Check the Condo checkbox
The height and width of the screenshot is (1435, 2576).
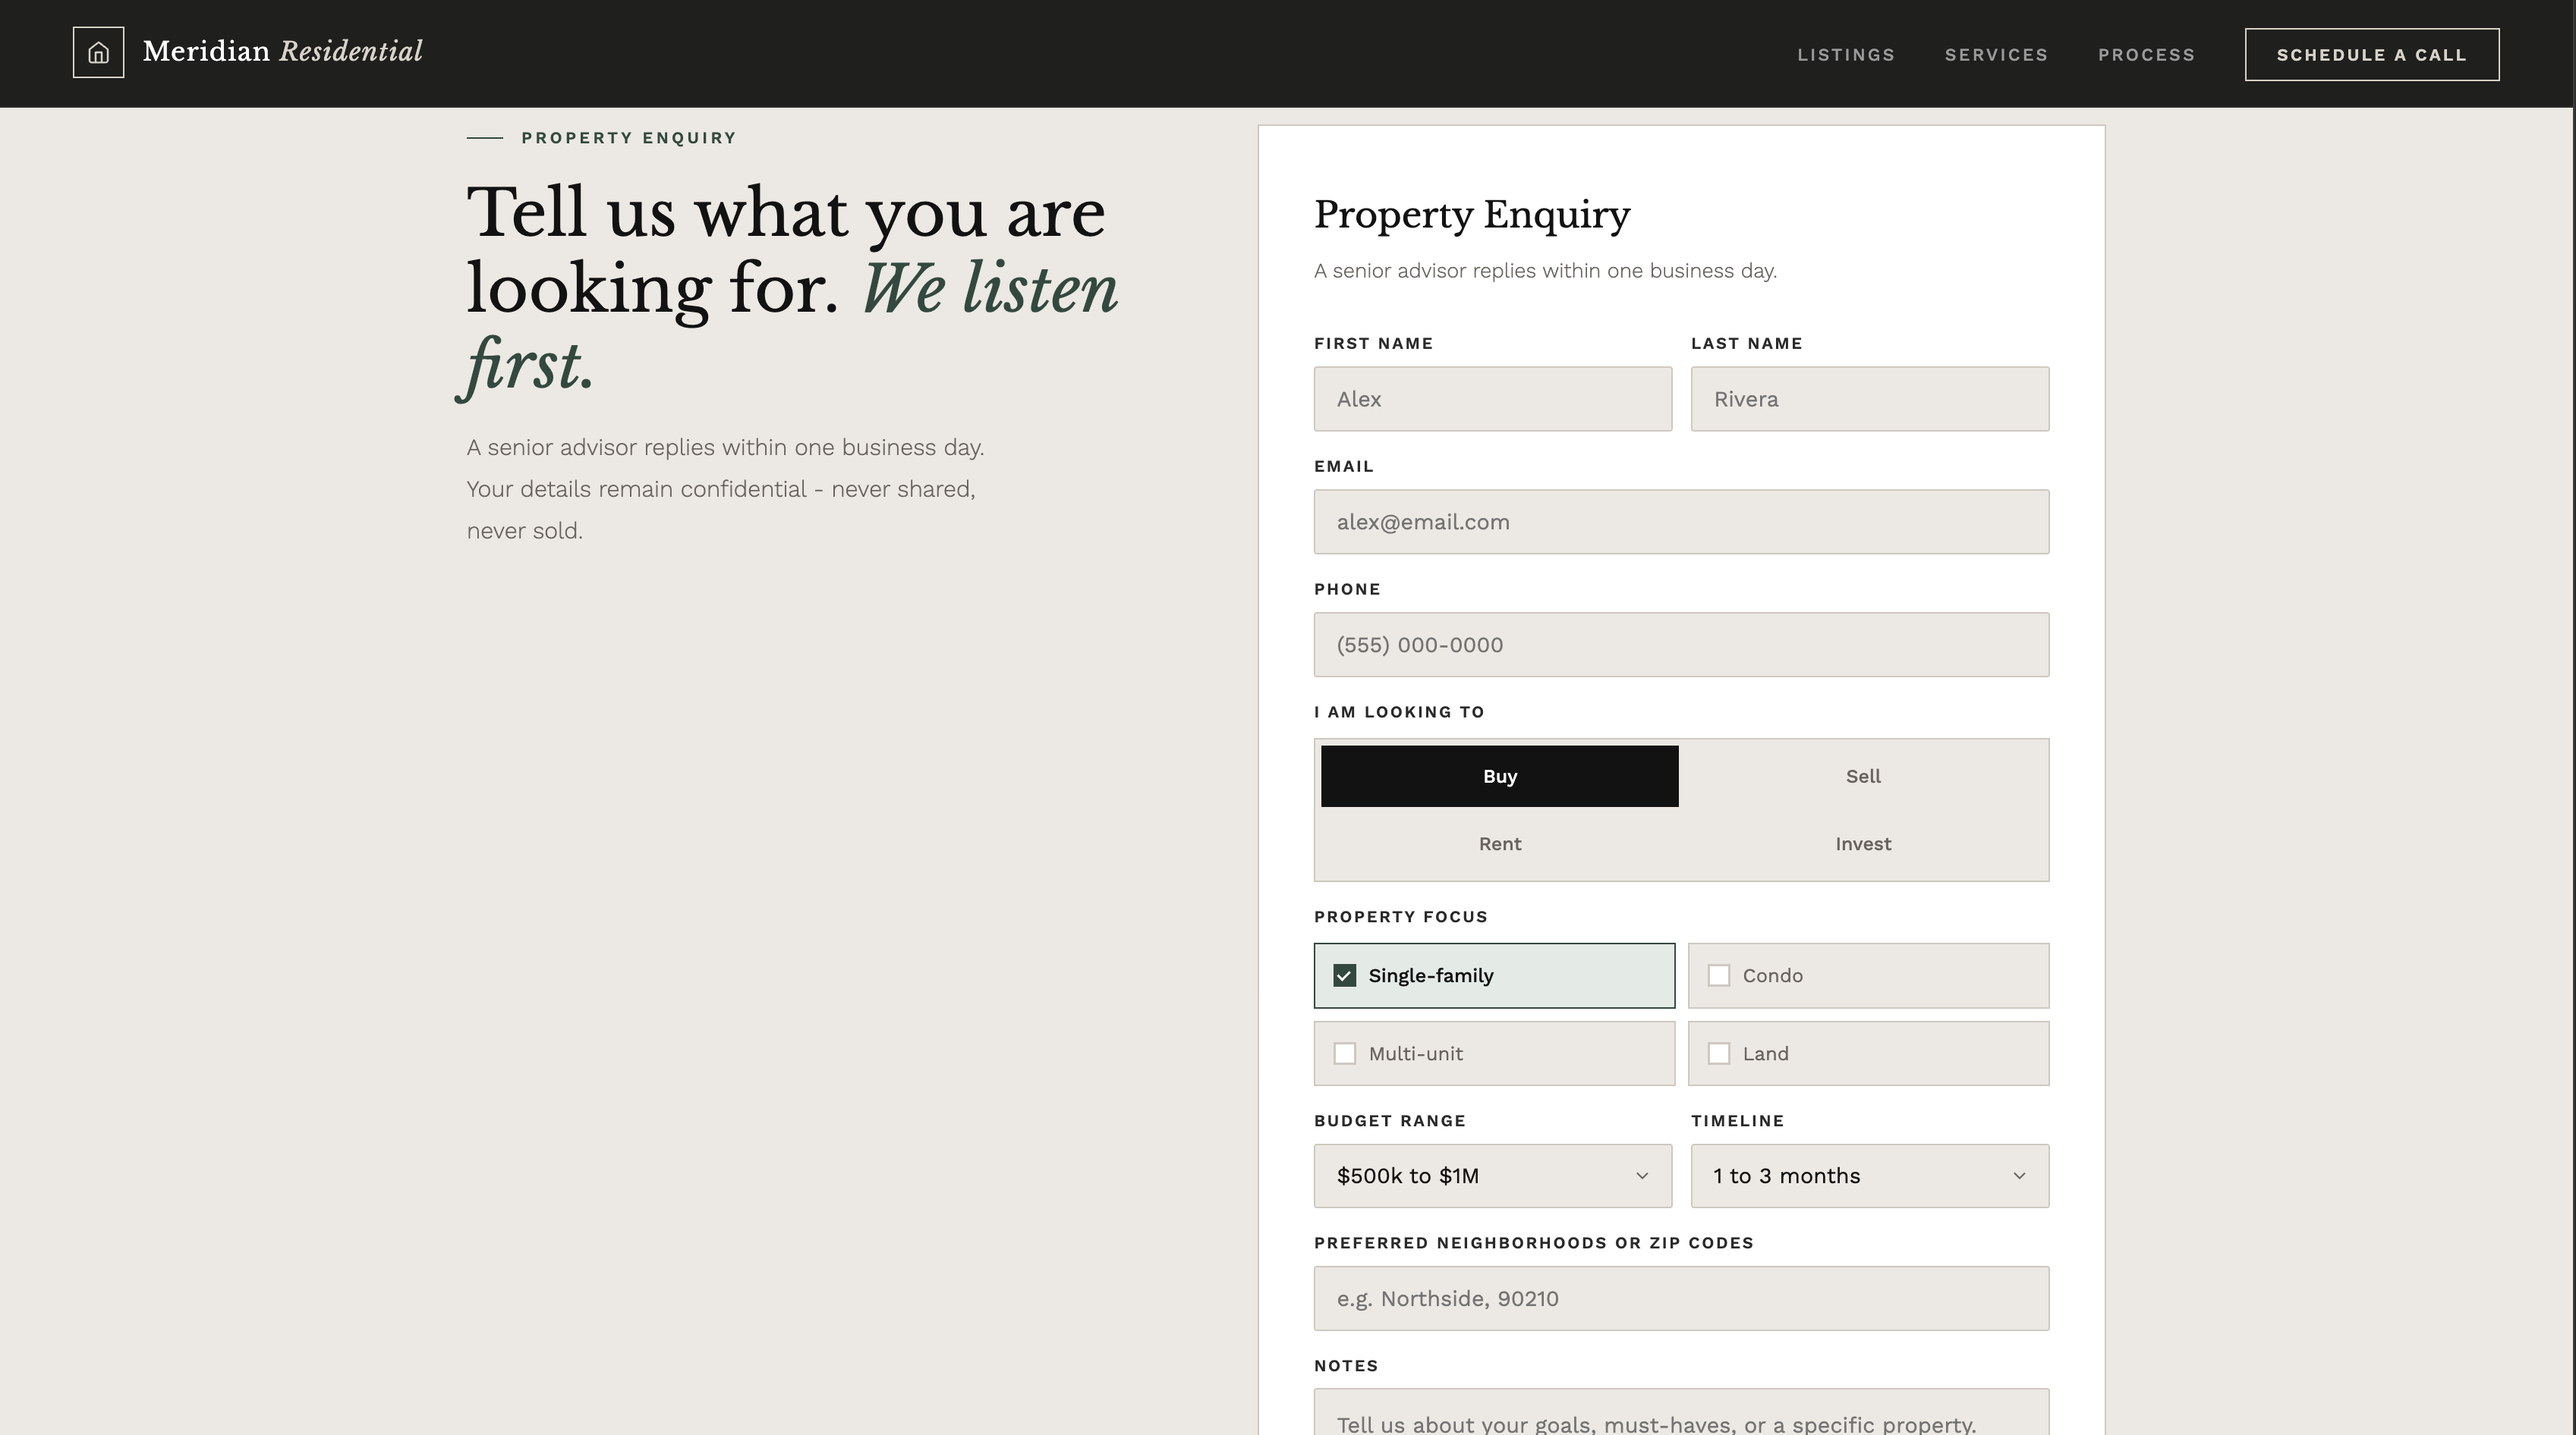click(x=1718, y=975)
